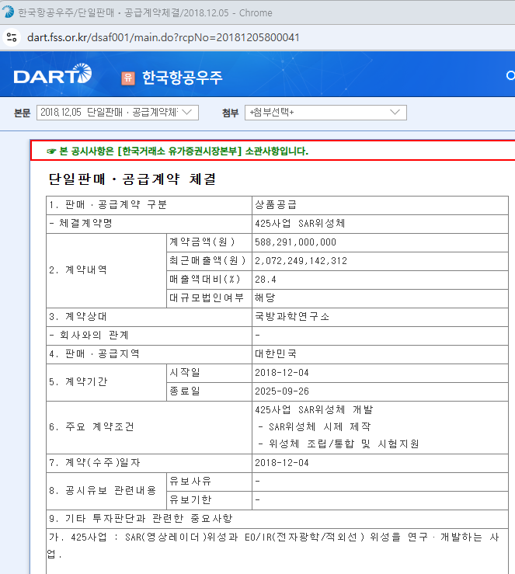Viewport: 515px width, 574px height.
Task: Click the 6. 주요 계약조건 label
Action: click(92, 427)
